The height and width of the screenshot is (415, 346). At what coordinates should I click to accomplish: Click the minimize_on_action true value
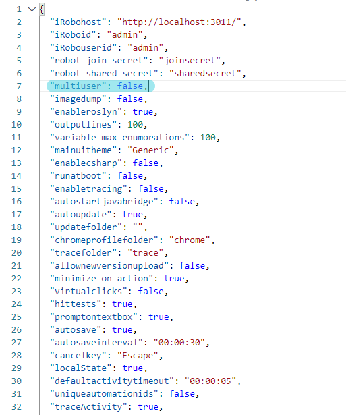click(174, 279)
